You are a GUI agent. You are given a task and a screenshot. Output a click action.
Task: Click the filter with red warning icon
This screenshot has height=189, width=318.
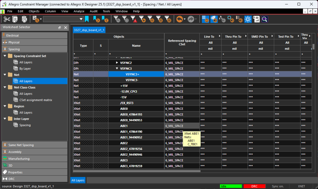134,20
